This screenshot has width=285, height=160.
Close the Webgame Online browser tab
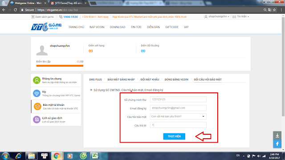click(45, 3)
